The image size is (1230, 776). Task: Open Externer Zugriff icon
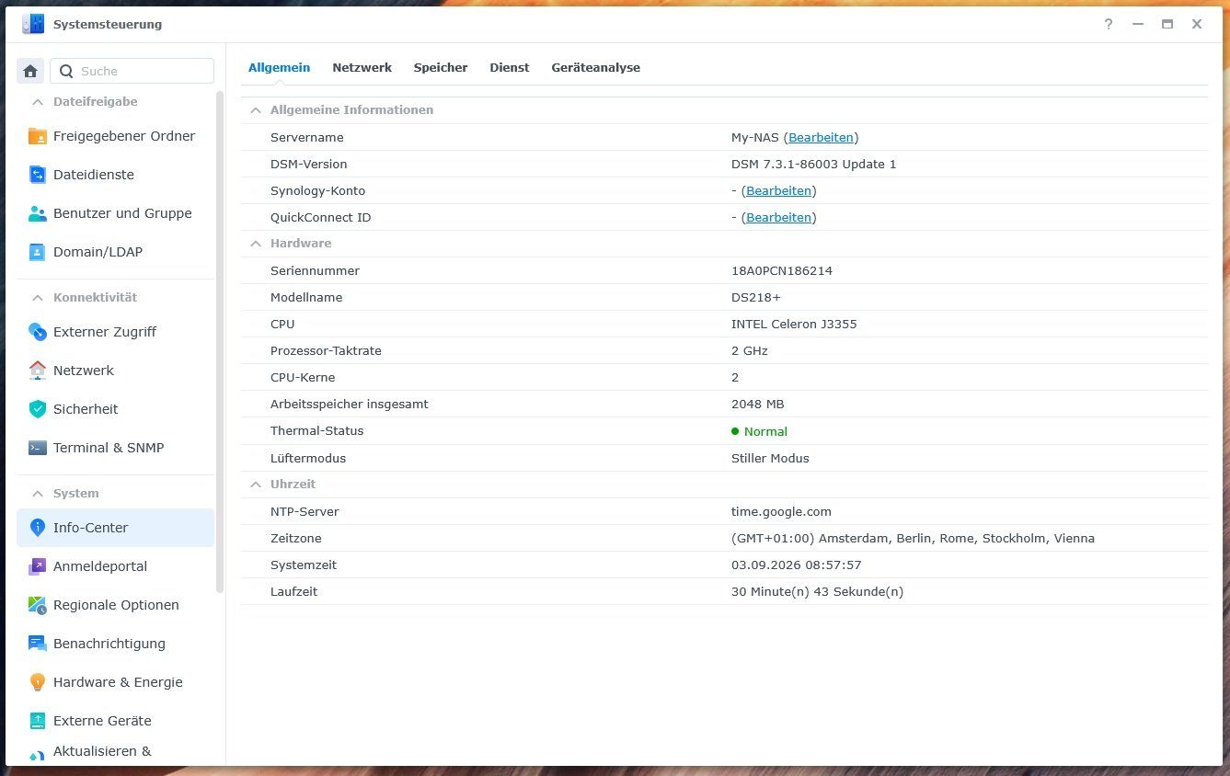[x=38, y=332]
